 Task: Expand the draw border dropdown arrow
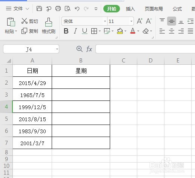pyautogui.click(x=112, y=31)
